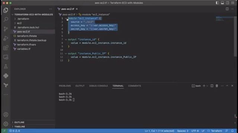
Task: Open Explorer Views and More Actions
Action: 51,9
